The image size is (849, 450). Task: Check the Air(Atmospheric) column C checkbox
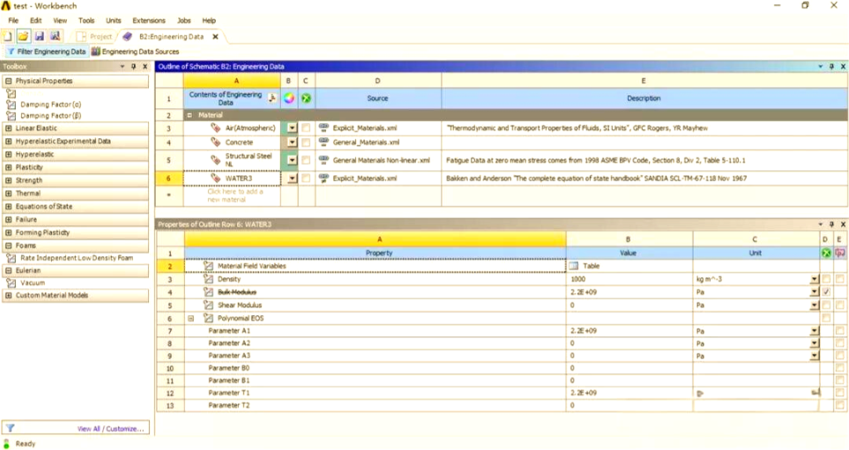point(306,129)
